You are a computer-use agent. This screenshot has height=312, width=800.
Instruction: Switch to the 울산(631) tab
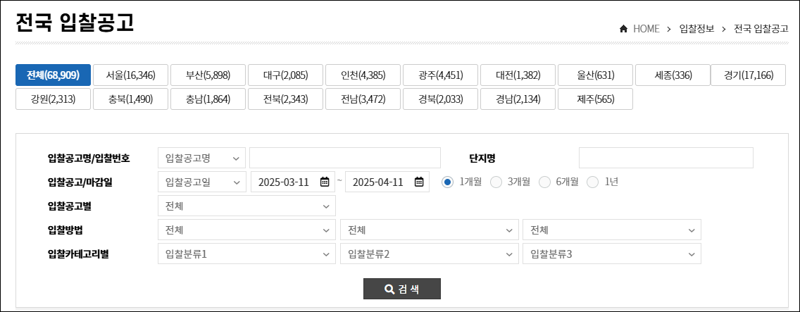click(595, 75)
